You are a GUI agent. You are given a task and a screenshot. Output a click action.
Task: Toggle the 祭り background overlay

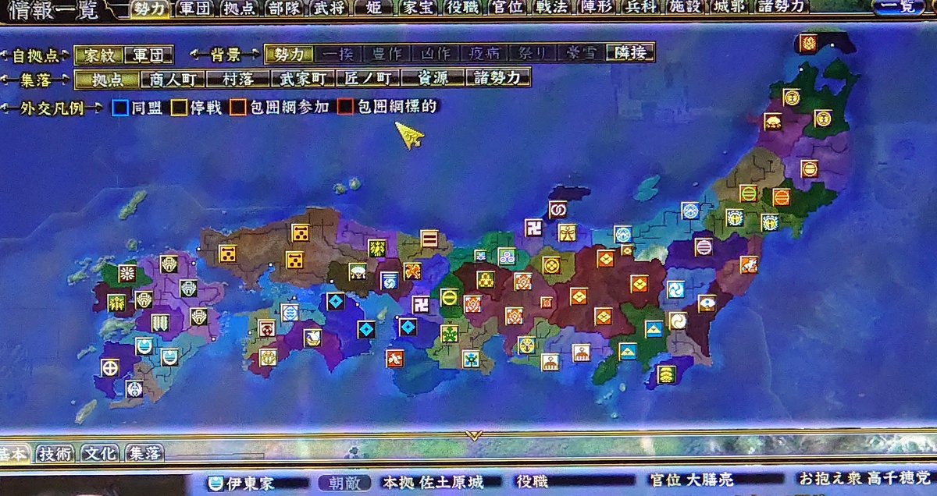[x=532, y=55]
